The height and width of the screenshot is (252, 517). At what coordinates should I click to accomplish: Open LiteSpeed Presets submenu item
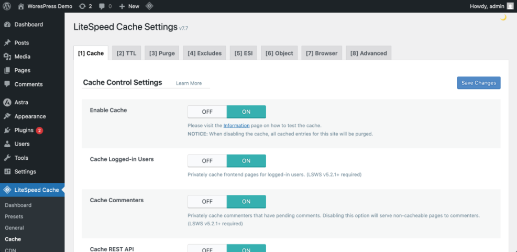tap(14, 217)
